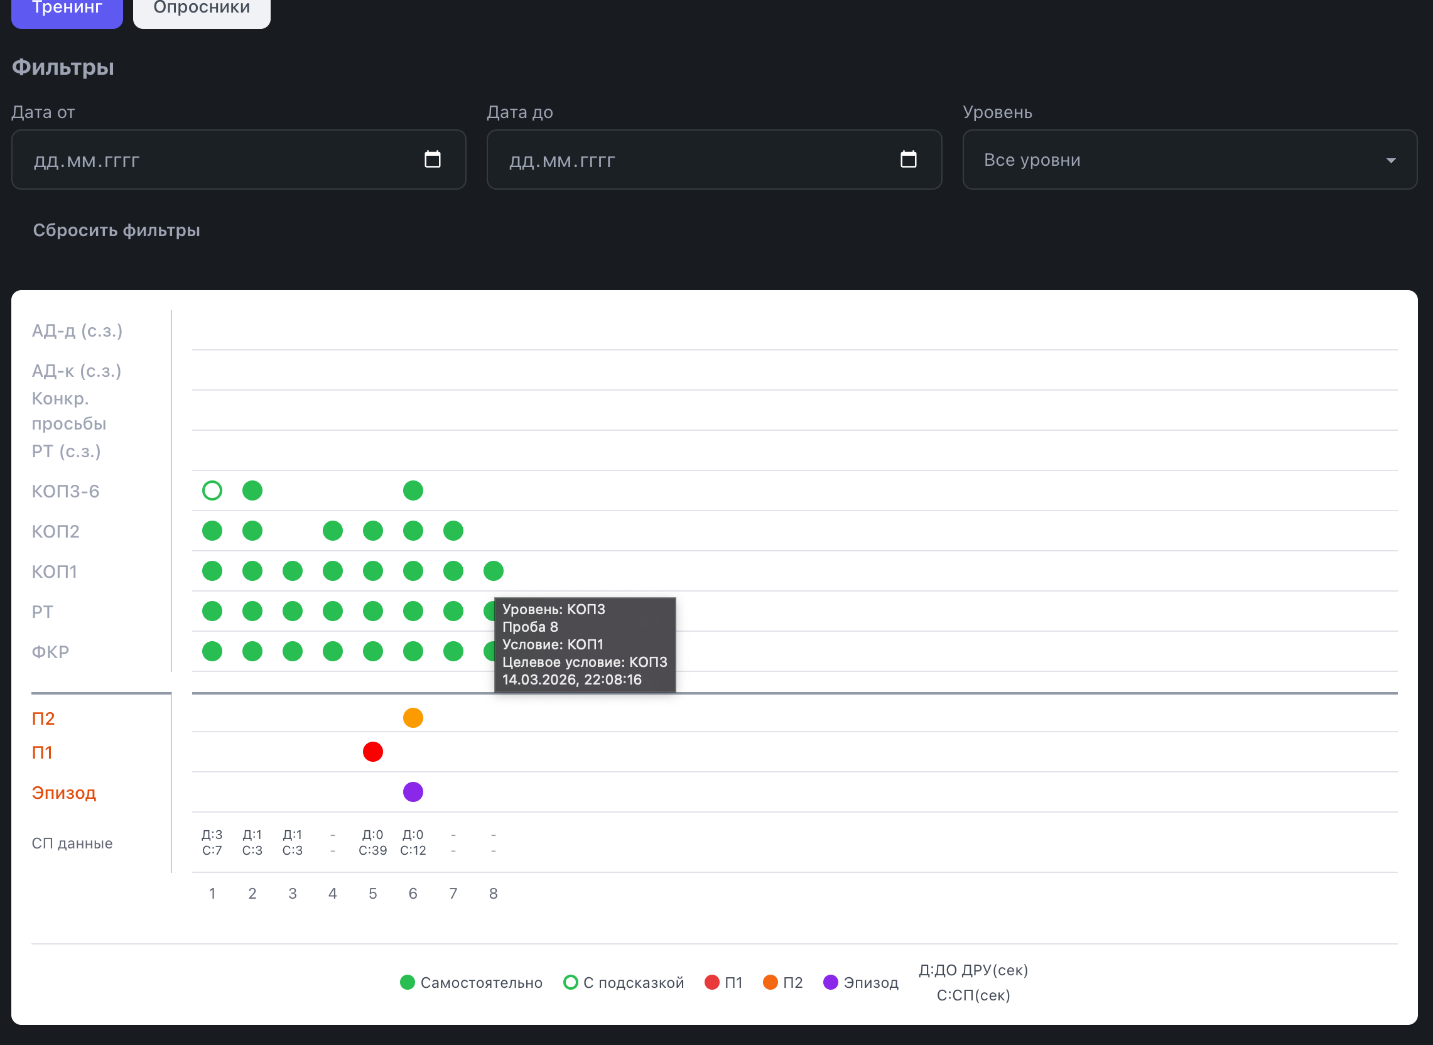Click ФКР green dot at trial 1

point(212,651)
